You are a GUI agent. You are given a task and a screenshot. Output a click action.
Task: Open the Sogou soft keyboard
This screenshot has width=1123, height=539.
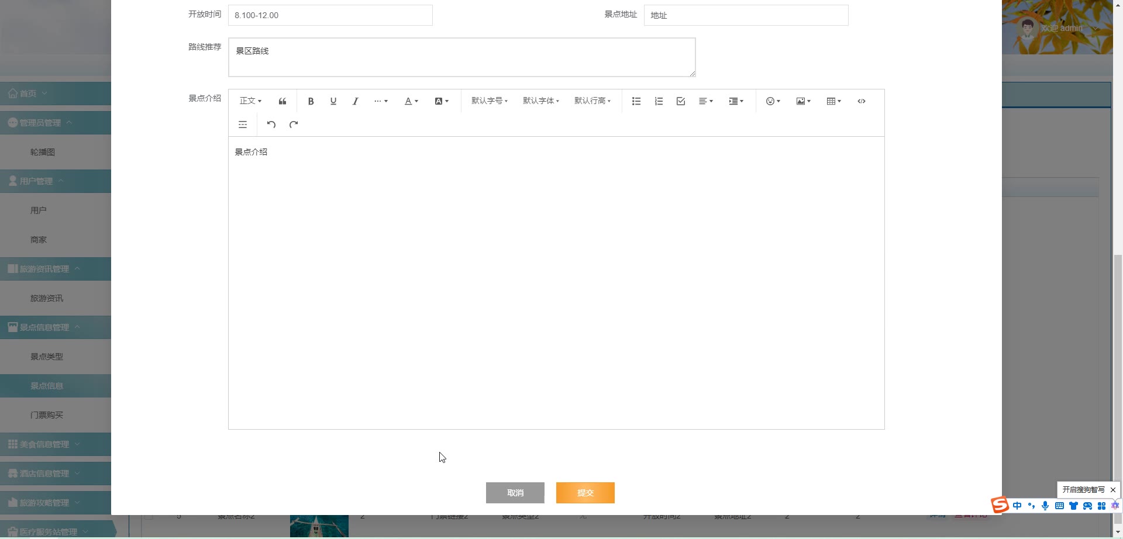tap(1059, 506)
